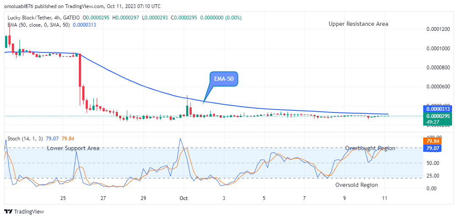Click the '29' date label on time axis
Screen dimensions: 458x219
143,198
